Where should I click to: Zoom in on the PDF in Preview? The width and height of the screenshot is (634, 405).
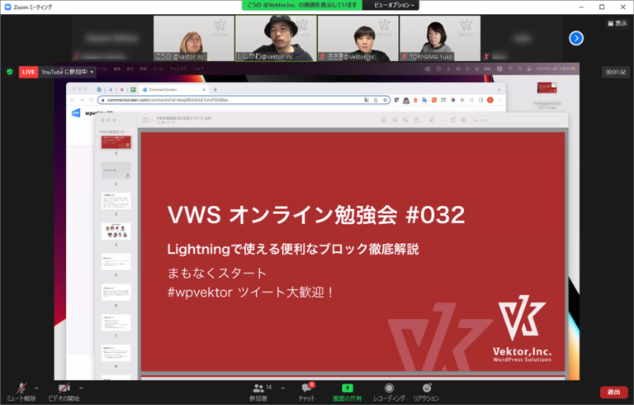(405, 120)
